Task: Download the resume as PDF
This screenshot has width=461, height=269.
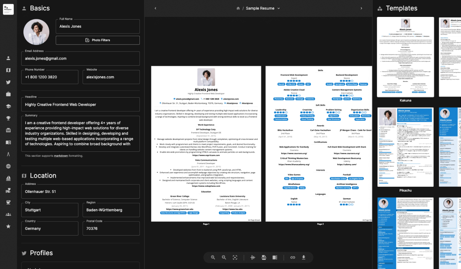Action: (304, 257)
